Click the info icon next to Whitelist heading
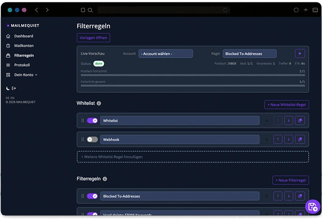Image resolution: width=322 pixels, height=219 pixels. point(99,103)
